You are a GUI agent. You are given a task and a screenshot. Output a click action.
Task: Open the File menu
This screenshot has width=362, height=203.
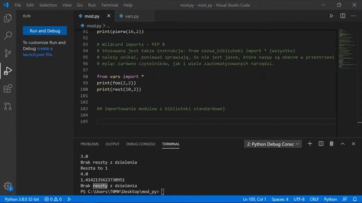coord(18,5)
